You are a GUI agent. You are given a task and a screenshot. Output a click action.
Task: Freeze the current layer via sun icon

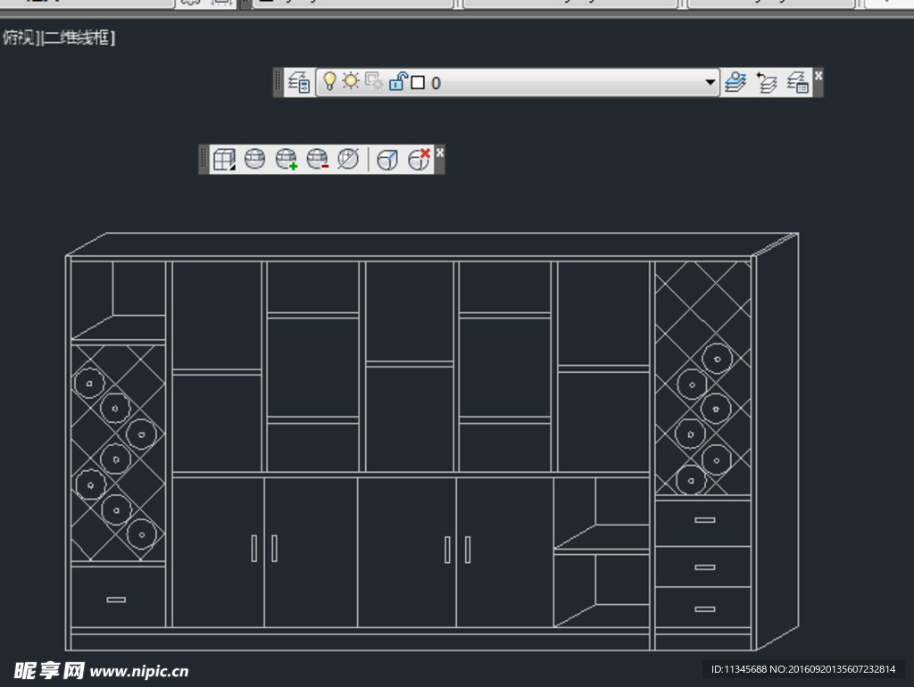[x=351, y=81]
